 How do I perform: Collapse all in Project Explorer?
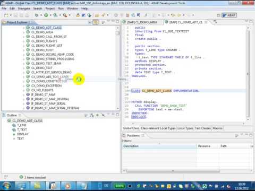click(x=90, y=22)
